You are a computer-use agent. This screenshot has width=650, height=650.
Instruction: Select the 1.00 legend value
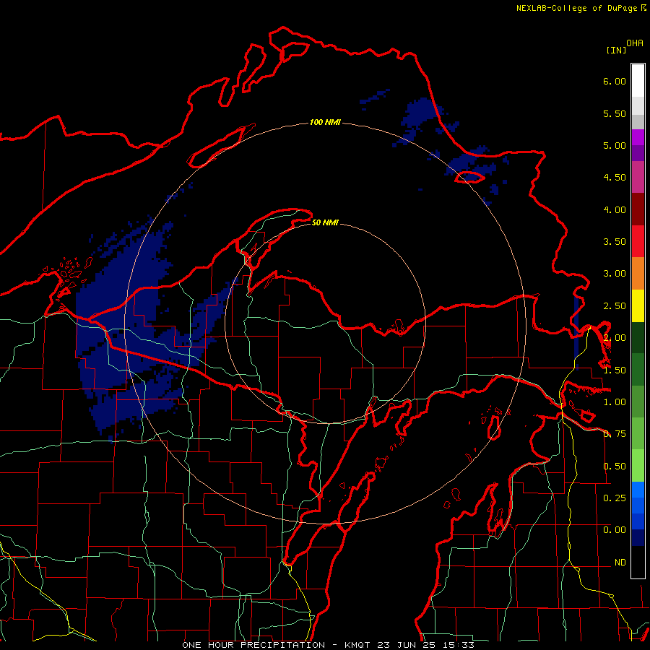[x=615, y=402]
